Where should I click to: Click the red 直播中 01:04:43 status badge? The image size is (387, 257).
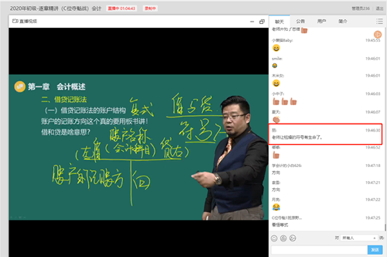coord(122,8)
